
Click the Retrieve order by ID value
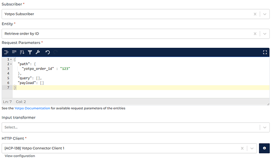[x=22, y=34]
